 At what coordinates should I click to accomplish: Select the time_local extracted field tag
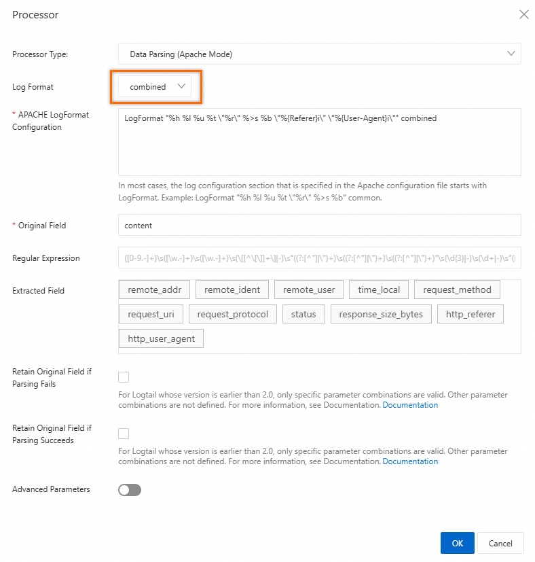379,289
